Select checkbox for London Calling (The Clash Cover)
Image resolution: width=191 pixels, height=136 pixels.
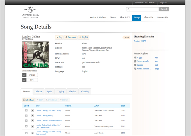tap(26, 110)
